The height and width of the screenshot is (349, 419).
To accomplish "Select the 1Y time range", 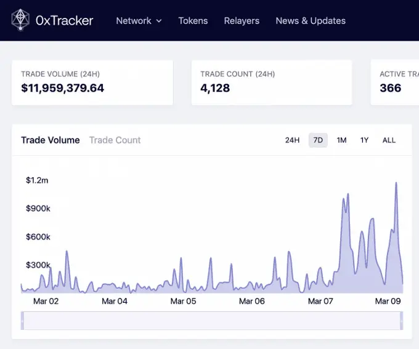I will click(x=365, y=140).
